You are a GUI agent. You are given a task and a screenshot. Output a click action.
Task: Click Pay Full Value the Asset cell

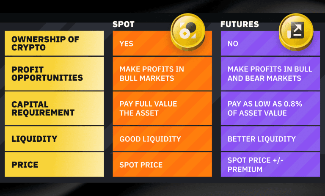(x=162, y=108)
